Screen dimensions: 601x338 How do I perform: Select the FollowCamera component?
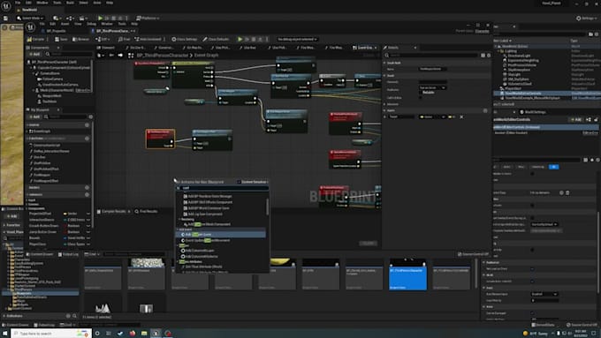tap(52, 79)
